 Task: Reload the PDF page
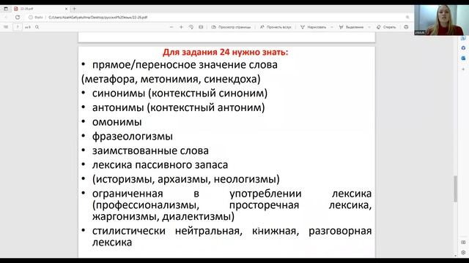tap(18, 18)
